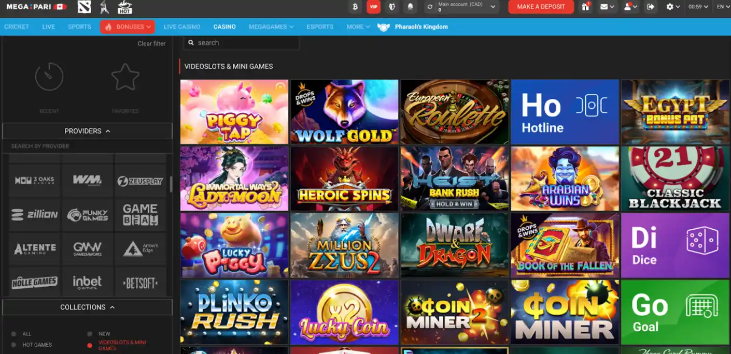The height and width of the screenshot is (354, 731).
Task: Select the Hölle Games provider
Action: coord(35,282)
